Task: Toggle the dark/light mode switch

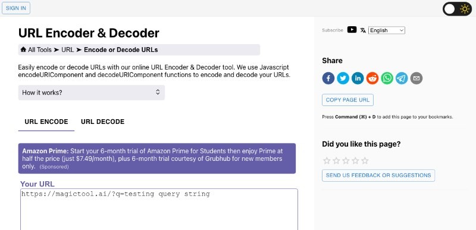Action: [457, 9]
